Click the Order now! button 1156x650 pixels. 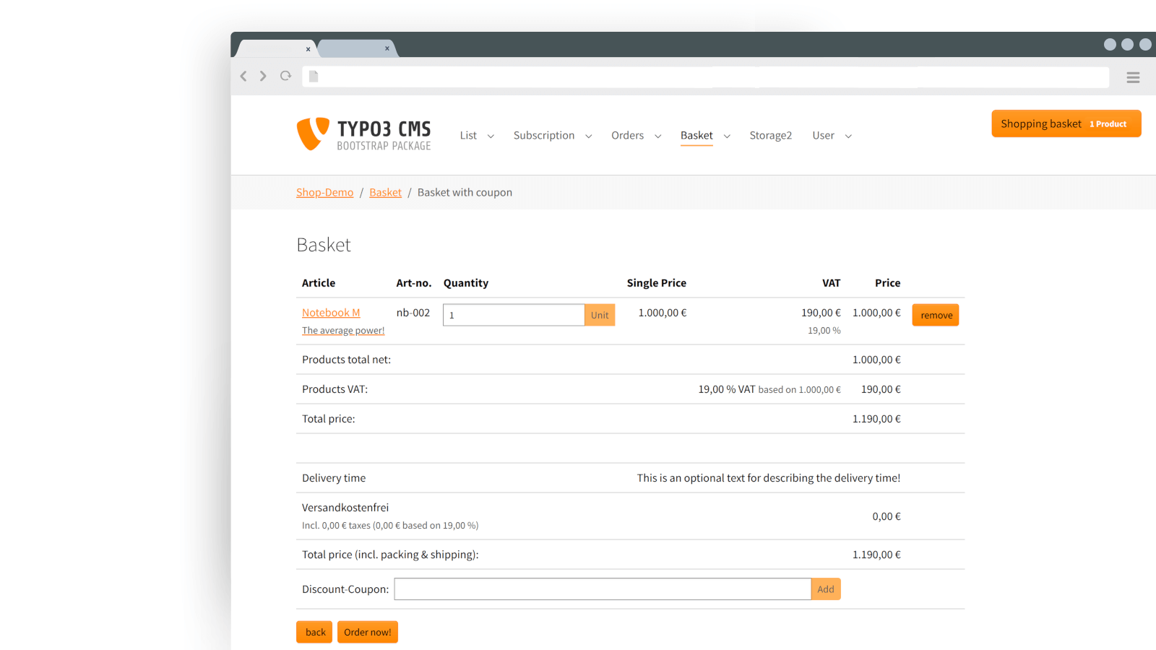click(367, 632)
